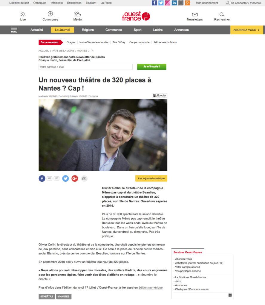Click the LinkedIn icon in top bar
Image resolution: width=265 pixels, height=305 pixels.
click(174, 3)
